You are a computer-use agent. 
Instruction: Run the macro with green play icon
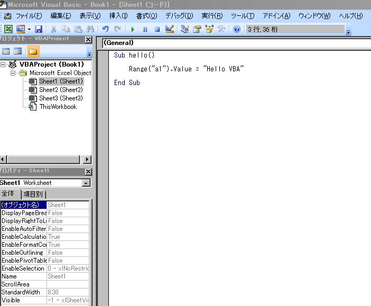pos(133,30)
